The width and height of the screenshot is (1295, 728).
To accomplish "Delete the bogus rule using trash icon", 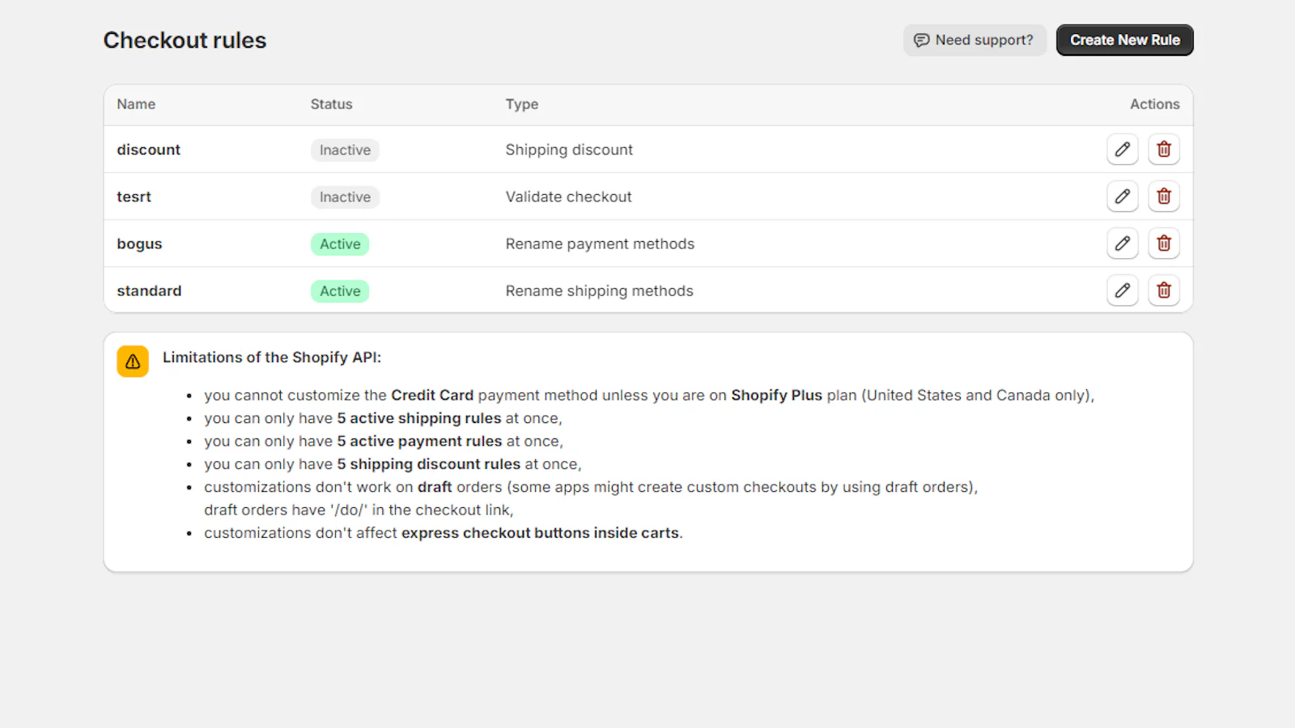I will (1164, 243).
